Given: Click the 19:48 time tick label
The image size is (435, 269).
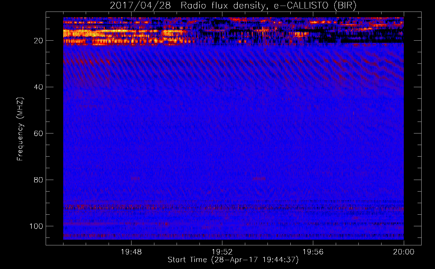Looking at the screenshot, I should pos(131,252).
